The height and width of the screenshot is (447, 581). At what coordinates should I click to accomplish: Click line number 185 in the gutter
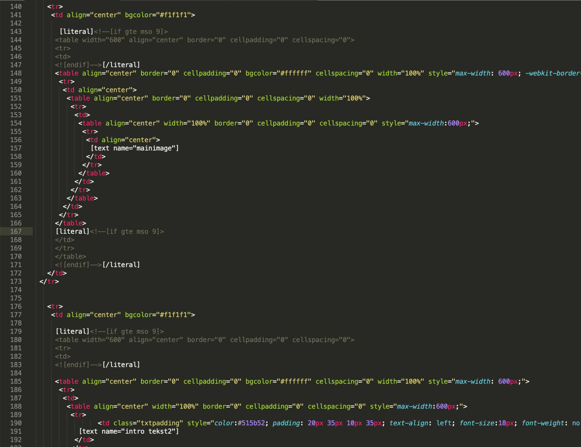click(16, 381)
